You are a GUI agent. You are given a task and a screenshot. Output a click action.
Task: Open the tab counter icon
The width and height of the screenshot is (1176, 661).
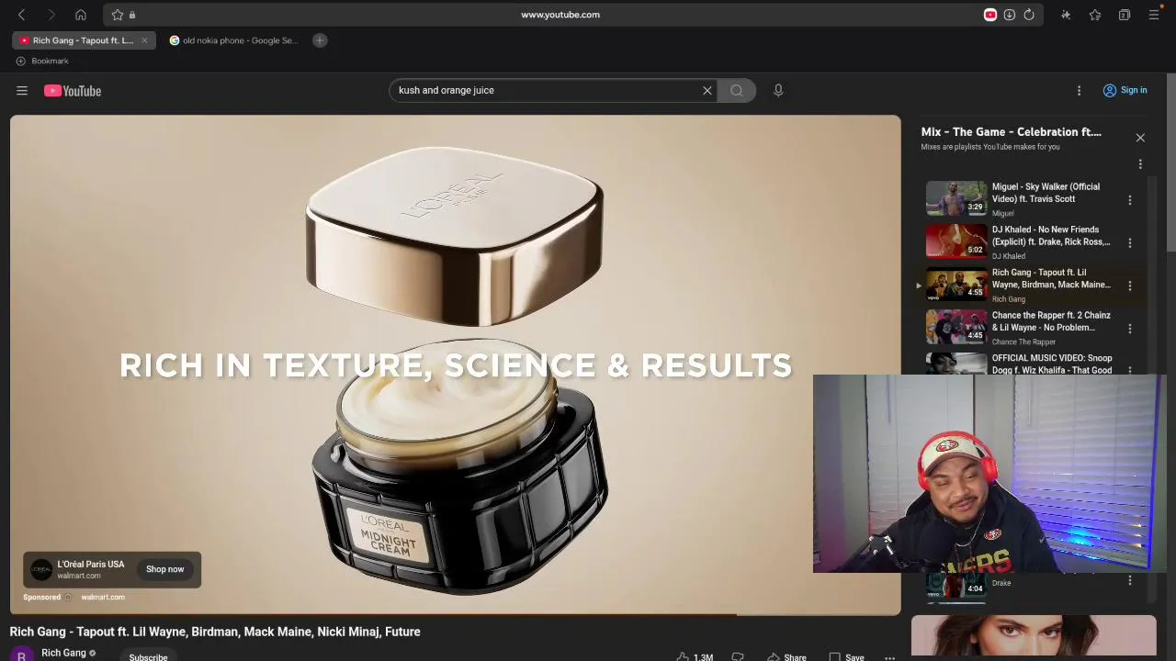click(1125, 15)
